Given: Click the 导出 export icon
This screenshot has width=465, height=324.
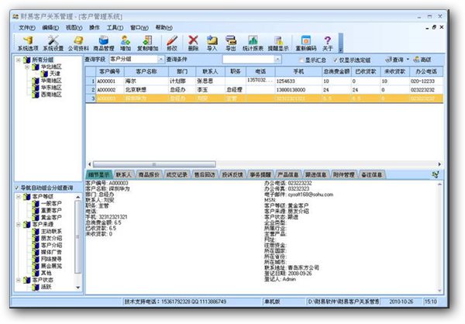Looking at the screenshot, I should 231,43.
